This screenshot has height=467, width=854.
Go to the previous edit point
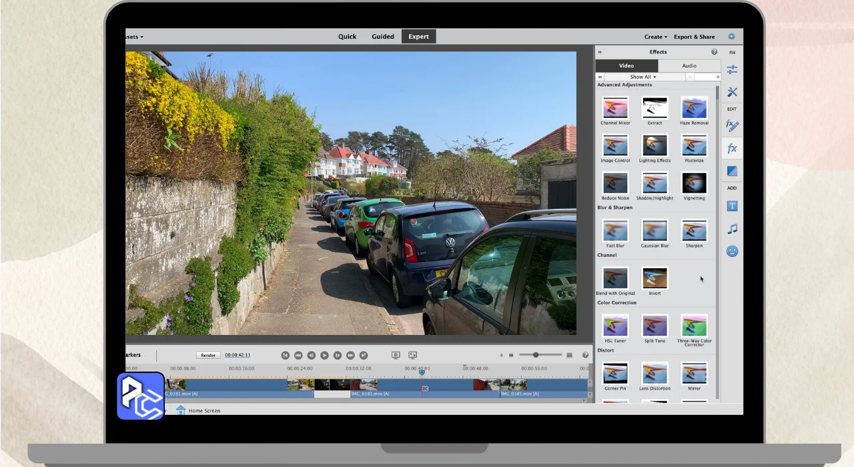298,356
